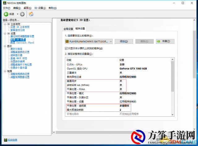Click the settings list scroll-up arrow
The width and height of the screenshot is (198, 146).
(x=173, y=60)
